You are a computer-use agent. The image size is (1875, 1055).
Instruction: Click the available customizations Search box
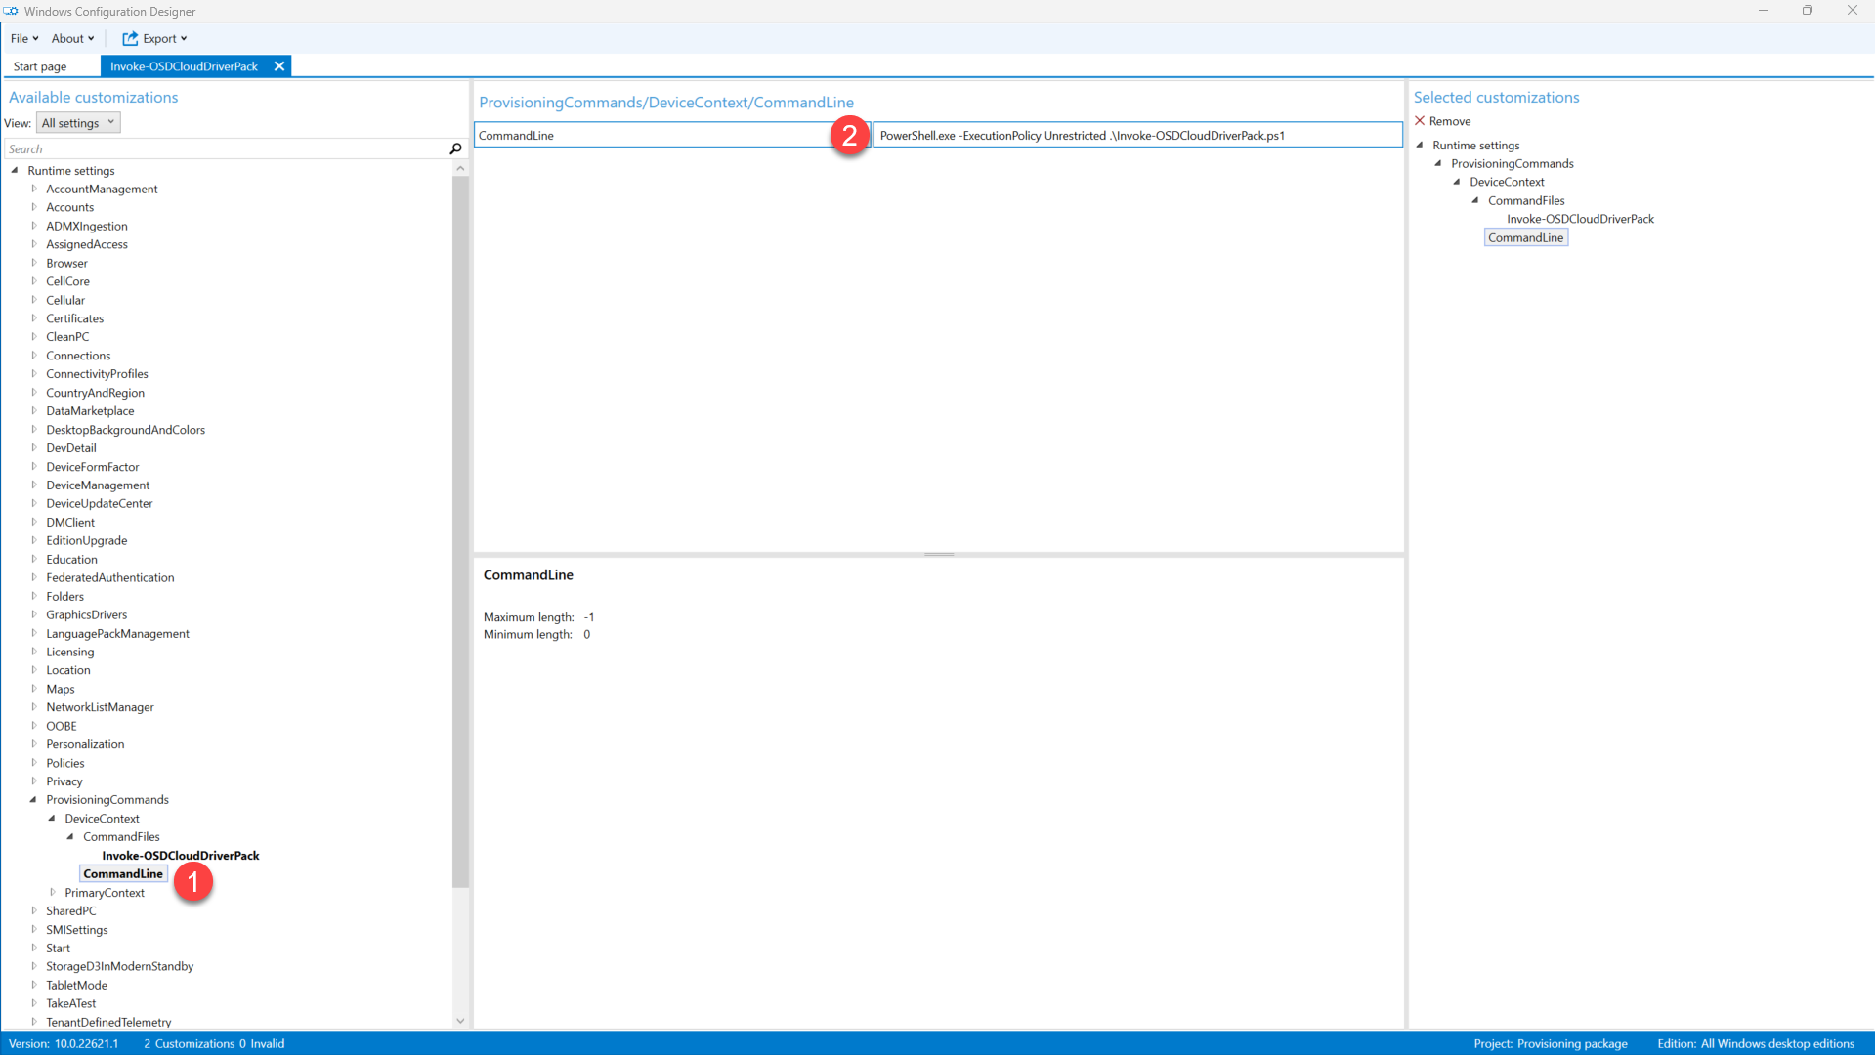[225, 148]
